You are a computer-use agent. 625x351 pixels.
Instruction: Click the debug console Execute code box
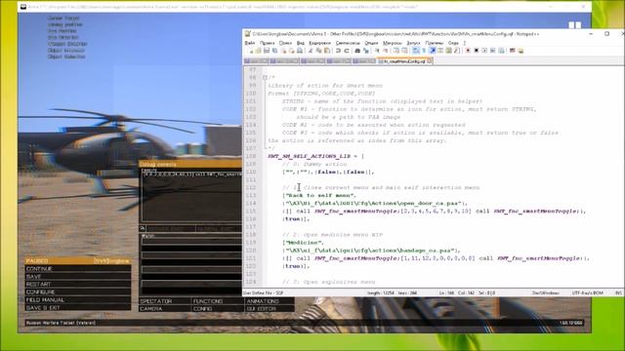click(x=191, y=197)
